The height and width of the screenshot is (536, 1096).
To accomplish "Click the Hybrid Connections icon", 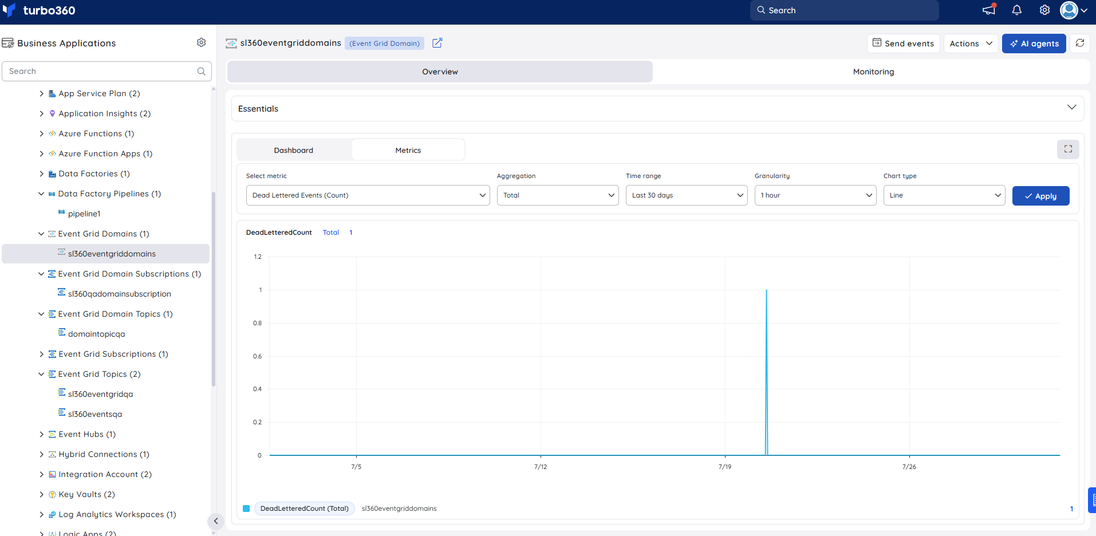I will 52,454.
